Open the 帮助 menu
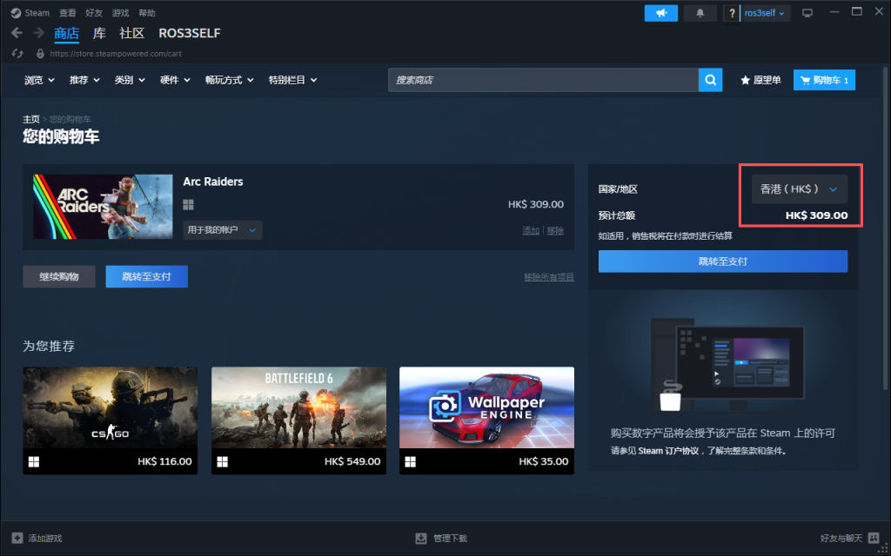This screenshot has height=556, width=891. (147, 13)
